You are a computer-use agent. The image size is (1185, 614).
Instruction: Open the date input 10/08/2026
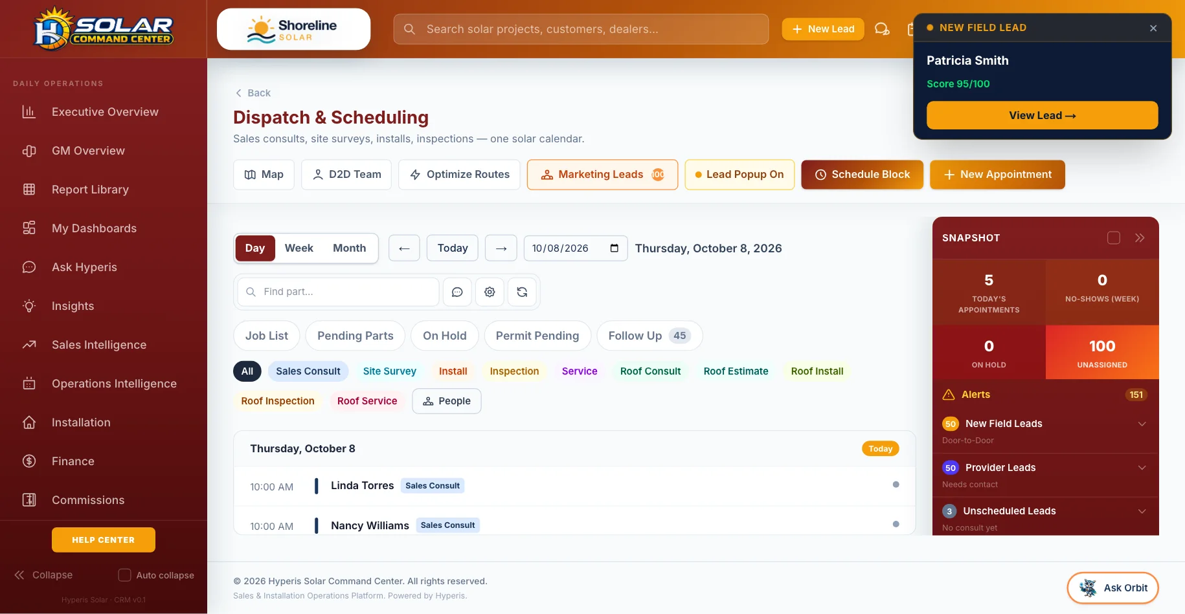(x=576, y=248)
